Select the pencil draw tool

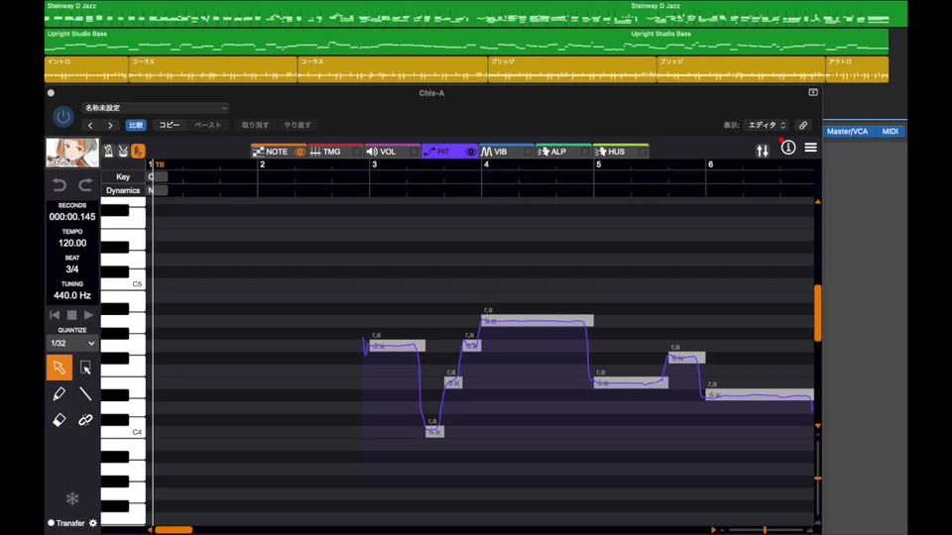(59, 393)
